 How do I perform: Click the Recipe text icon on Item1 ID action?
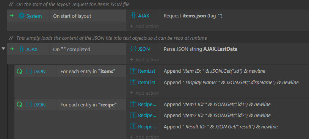point(133,104)
